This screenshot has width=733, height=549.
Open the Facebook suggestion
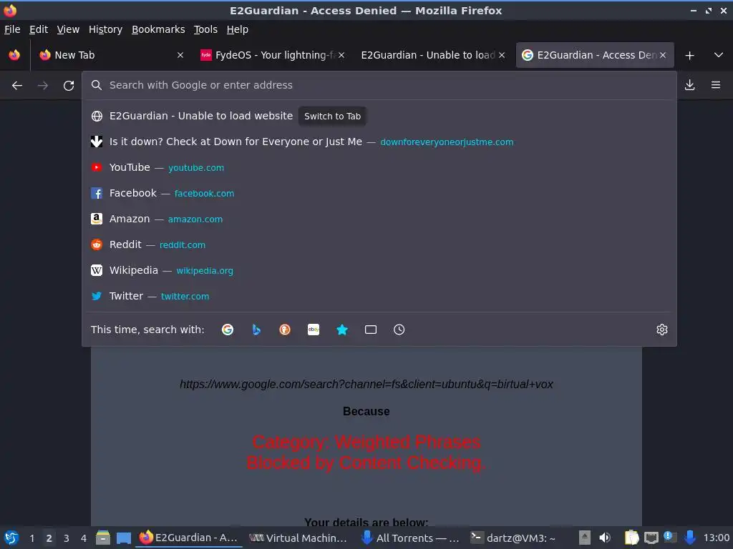coord(379,193)
